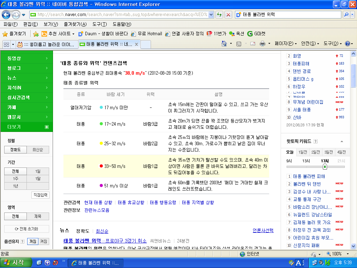This screenshot has width=357, height=268.
Task: Click the hot topic time slider handle
Action: coord(325,167)
